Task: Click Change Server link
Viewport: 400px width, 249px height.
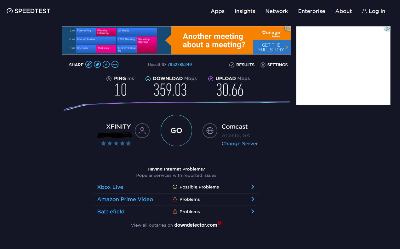Action: point(240,143)
